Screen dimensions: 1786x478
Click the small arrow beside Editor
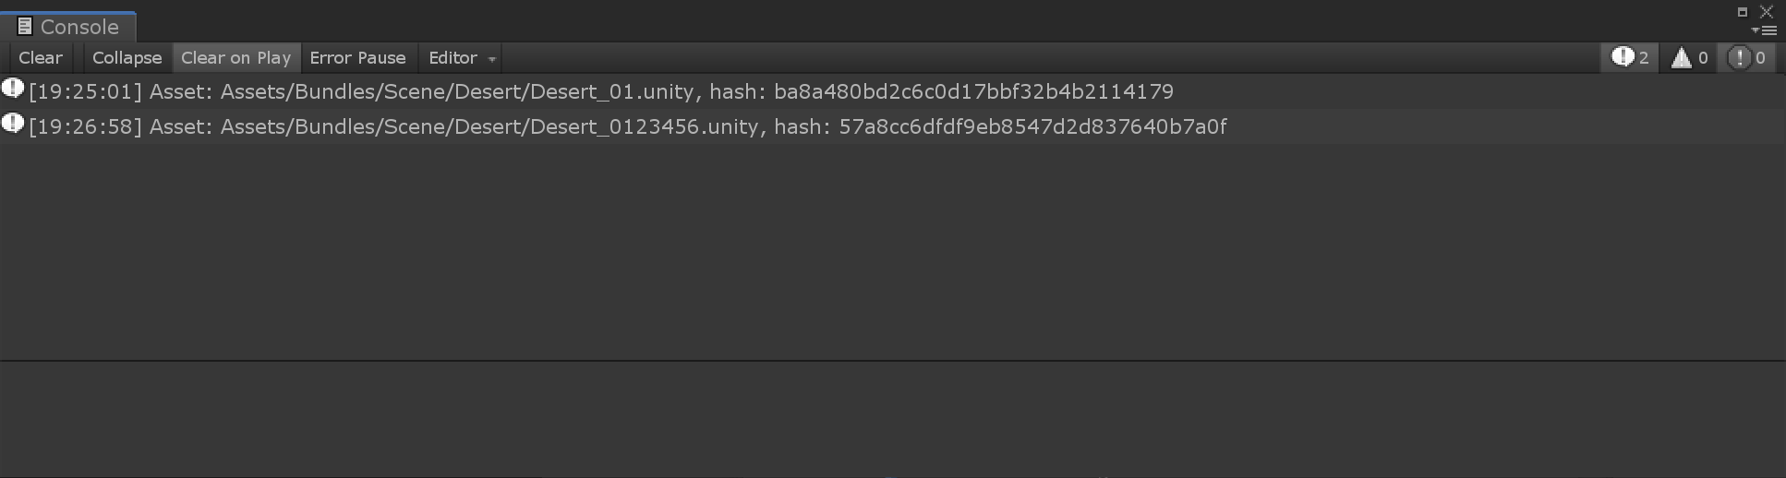point(492,59)
